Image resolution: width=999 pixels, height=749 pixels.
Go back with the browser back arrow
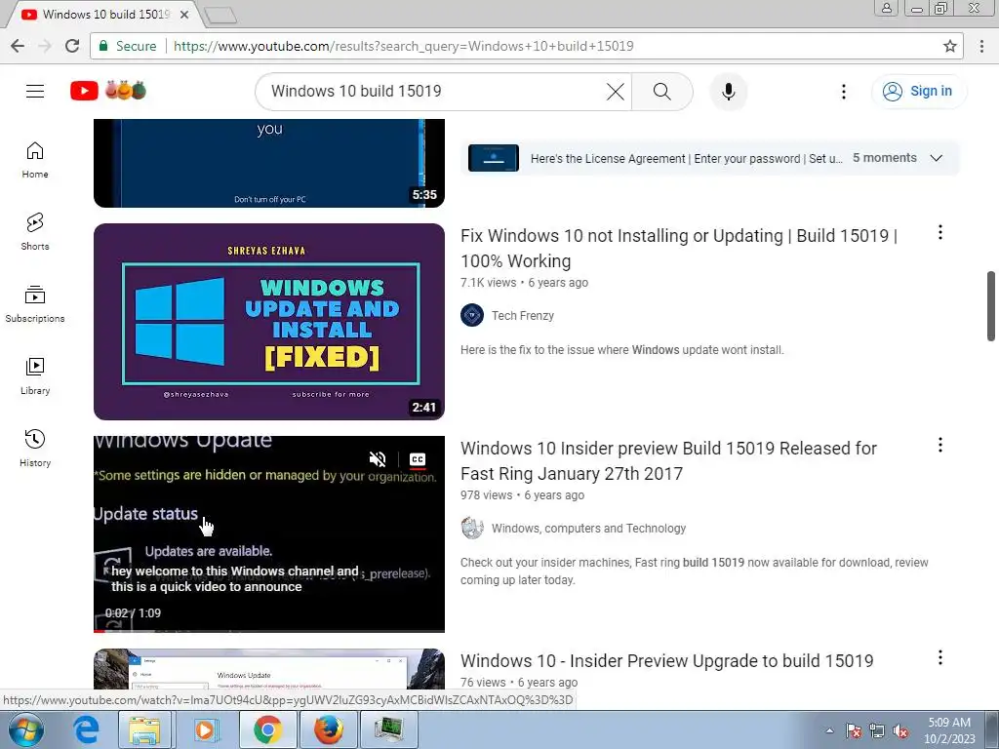(x=18, y=46)
